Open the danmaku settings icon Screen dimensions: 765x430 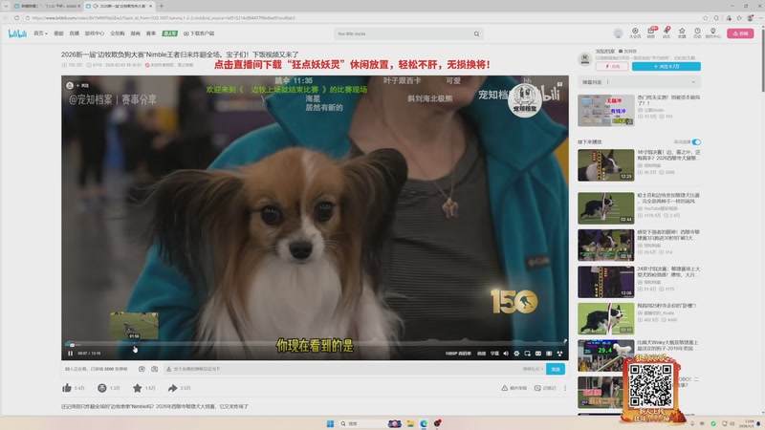(x=154, y=369)
